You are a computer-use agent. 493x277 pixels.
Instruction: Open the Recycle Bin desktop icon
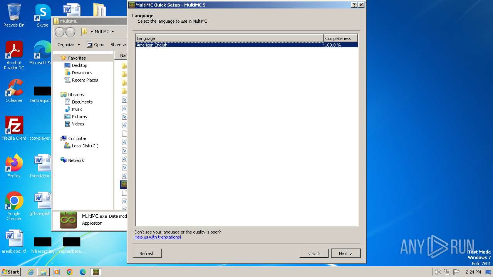[x=14, y=15]
